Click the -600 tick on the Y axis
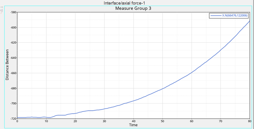This screenshot has height=129, width=254. point(13,27)
